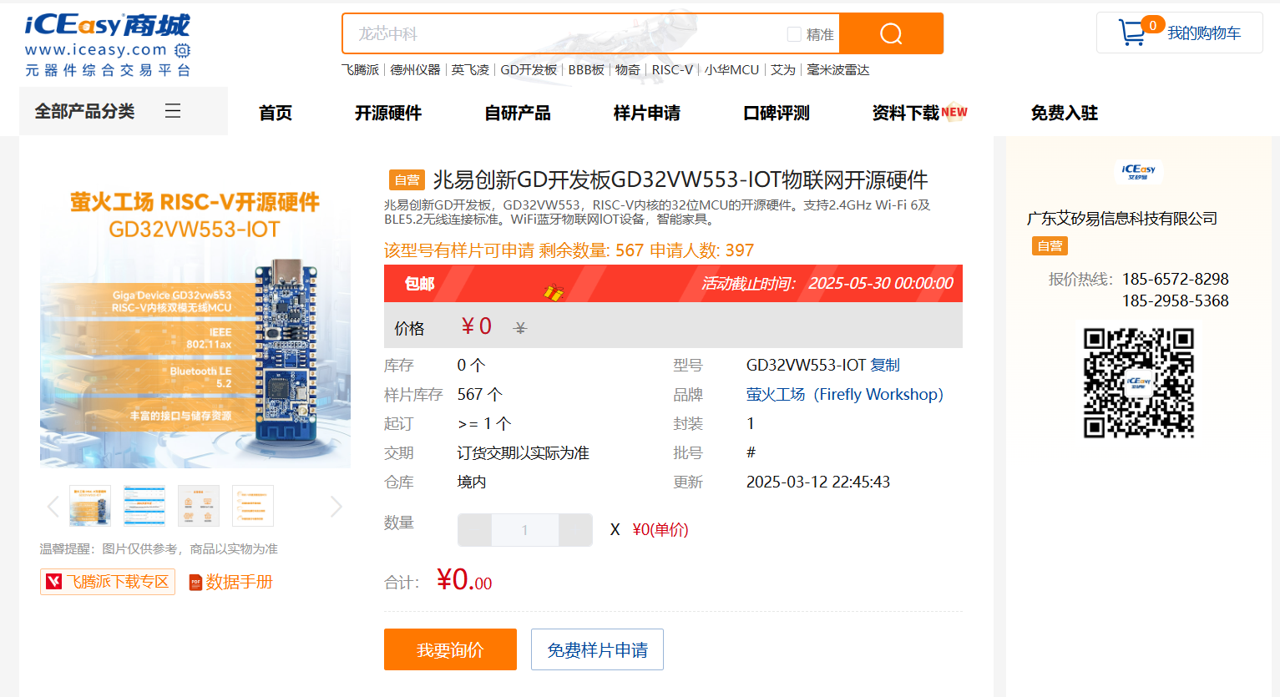The height and width of the screenshot is (697, 1280).
Task: Click the iCEasy seller logo in sidebar
Action: (1139, 171)
